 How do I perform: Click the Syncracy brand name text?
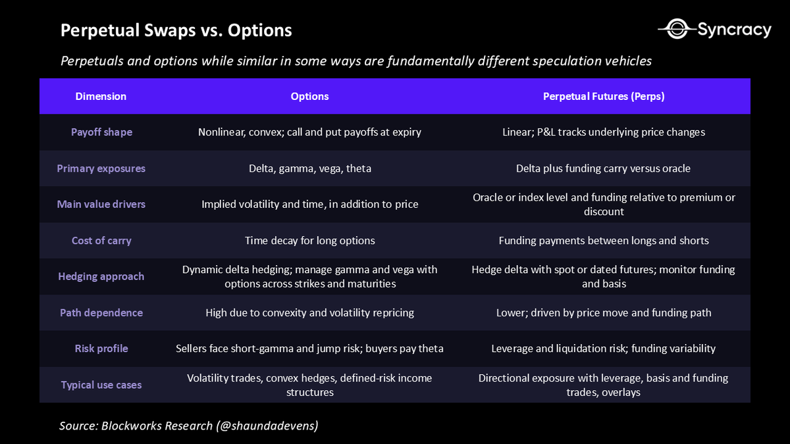[x=735, y=30]
